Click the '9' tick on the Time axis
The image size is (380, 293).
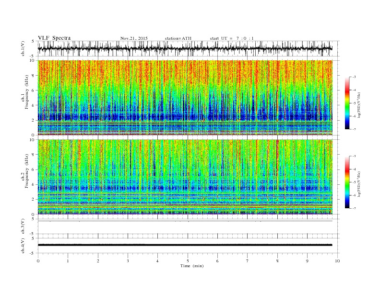tap(307, 261)
